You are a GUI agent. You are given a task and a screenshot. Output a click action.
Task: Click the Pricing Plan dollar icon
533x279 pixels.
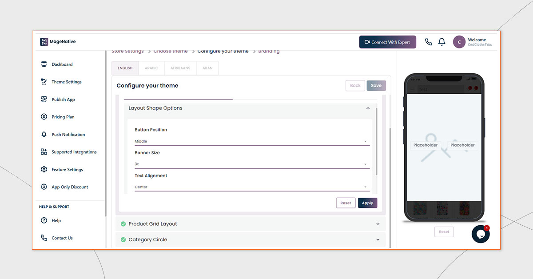click(x=44, y=117)
